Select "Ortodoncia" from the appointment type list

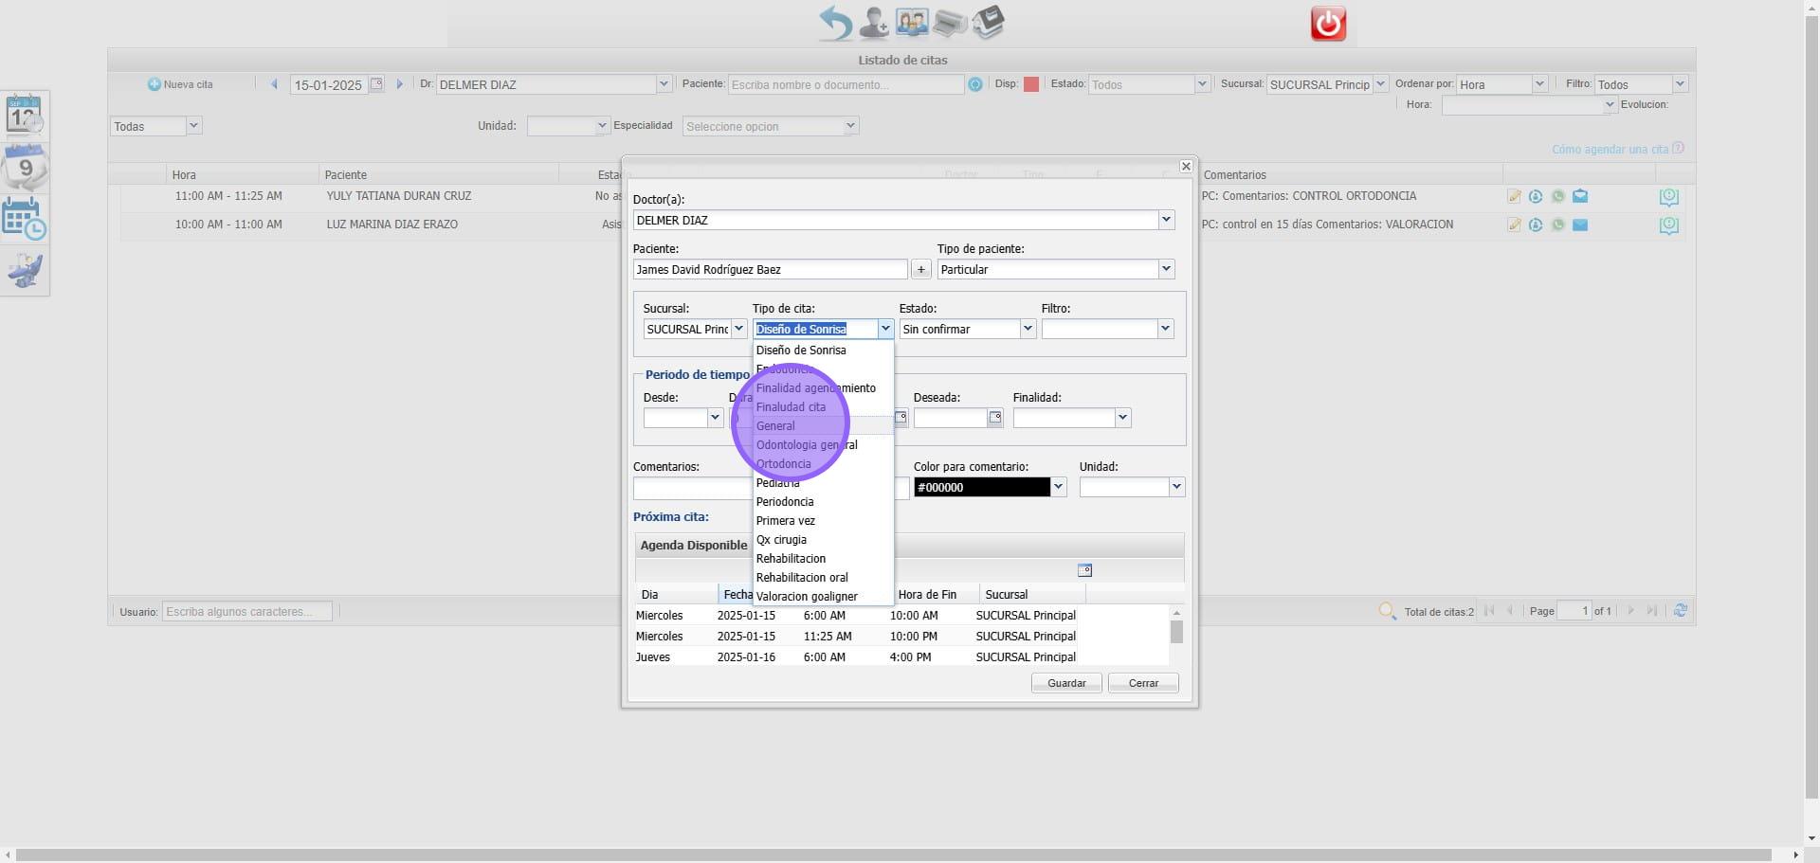coord(783,464)
